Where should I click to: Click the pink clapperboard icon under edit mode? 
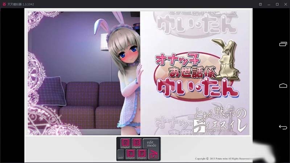tap(153, 154)
